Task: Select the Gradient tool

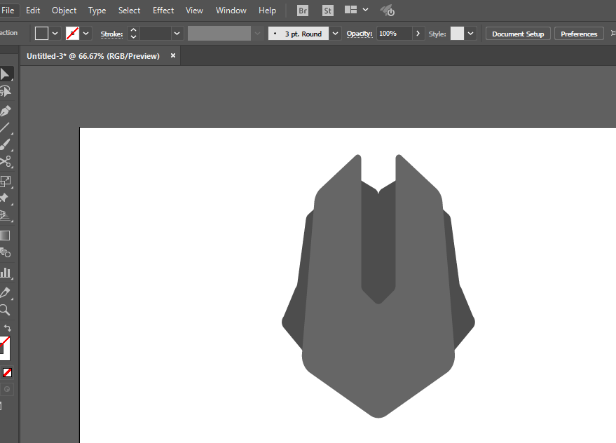Action: pos(6,236)
